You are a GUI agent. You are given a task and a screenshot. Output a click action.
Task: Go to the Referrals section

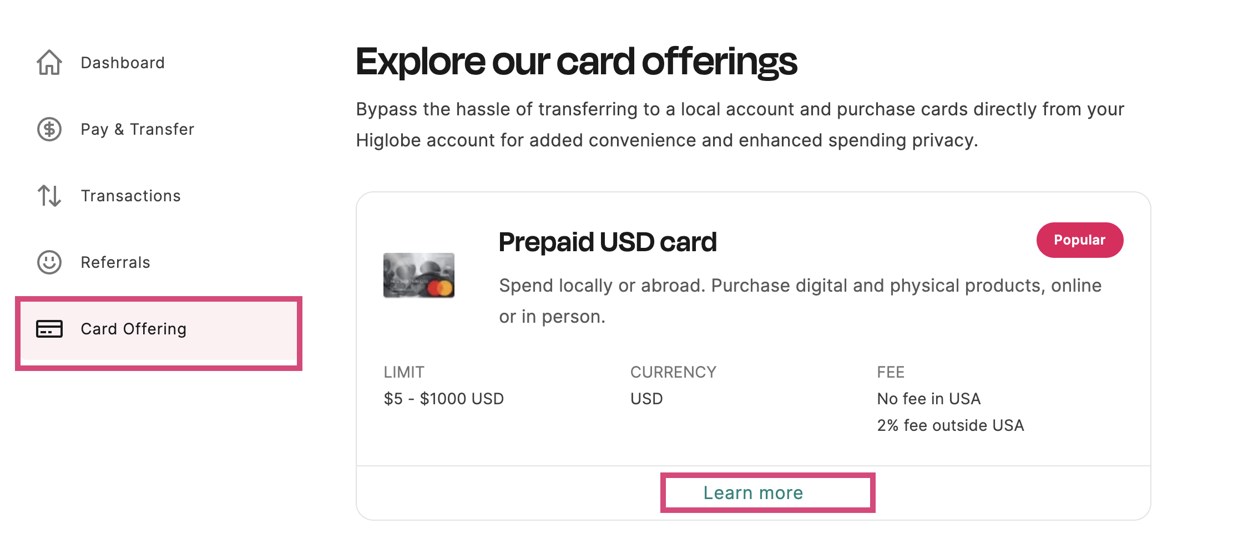point(115,262)
